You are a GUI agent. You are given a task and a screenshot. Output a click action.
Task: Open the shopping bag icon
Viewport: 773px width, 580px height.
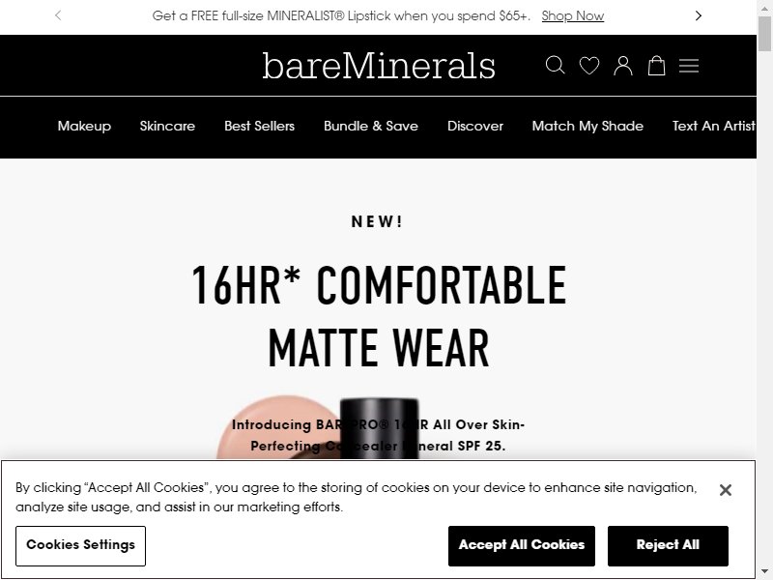656,65
